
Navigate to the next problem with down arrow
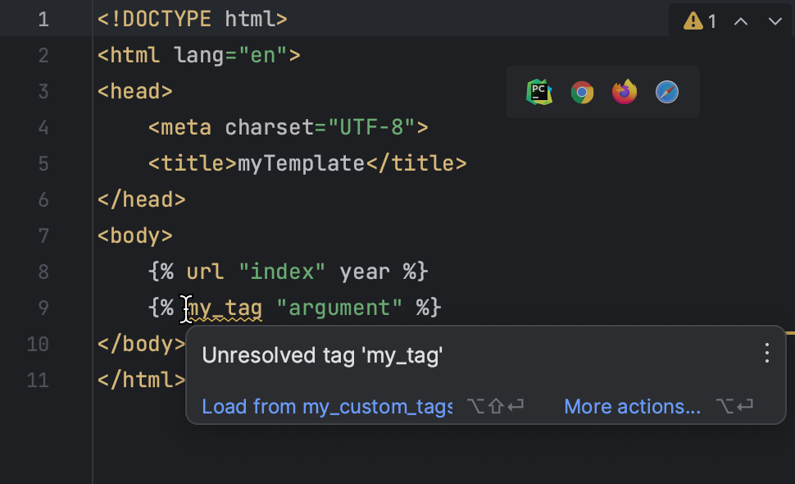pyautogui.click(x=775, y=21)
